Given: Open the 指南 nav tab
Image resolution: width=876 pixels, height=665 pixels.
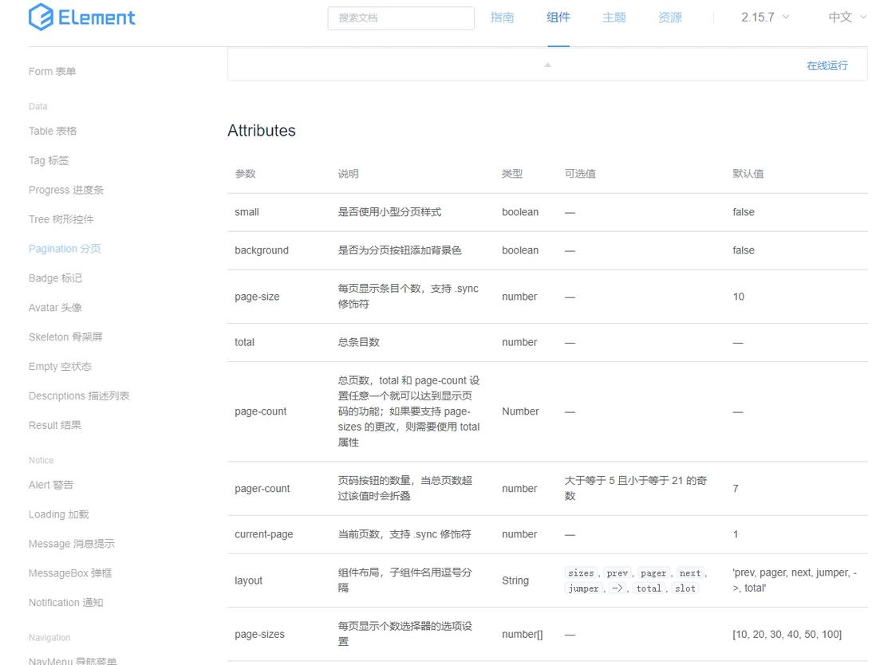Looking at the screenshot, I should pos(503,18).
